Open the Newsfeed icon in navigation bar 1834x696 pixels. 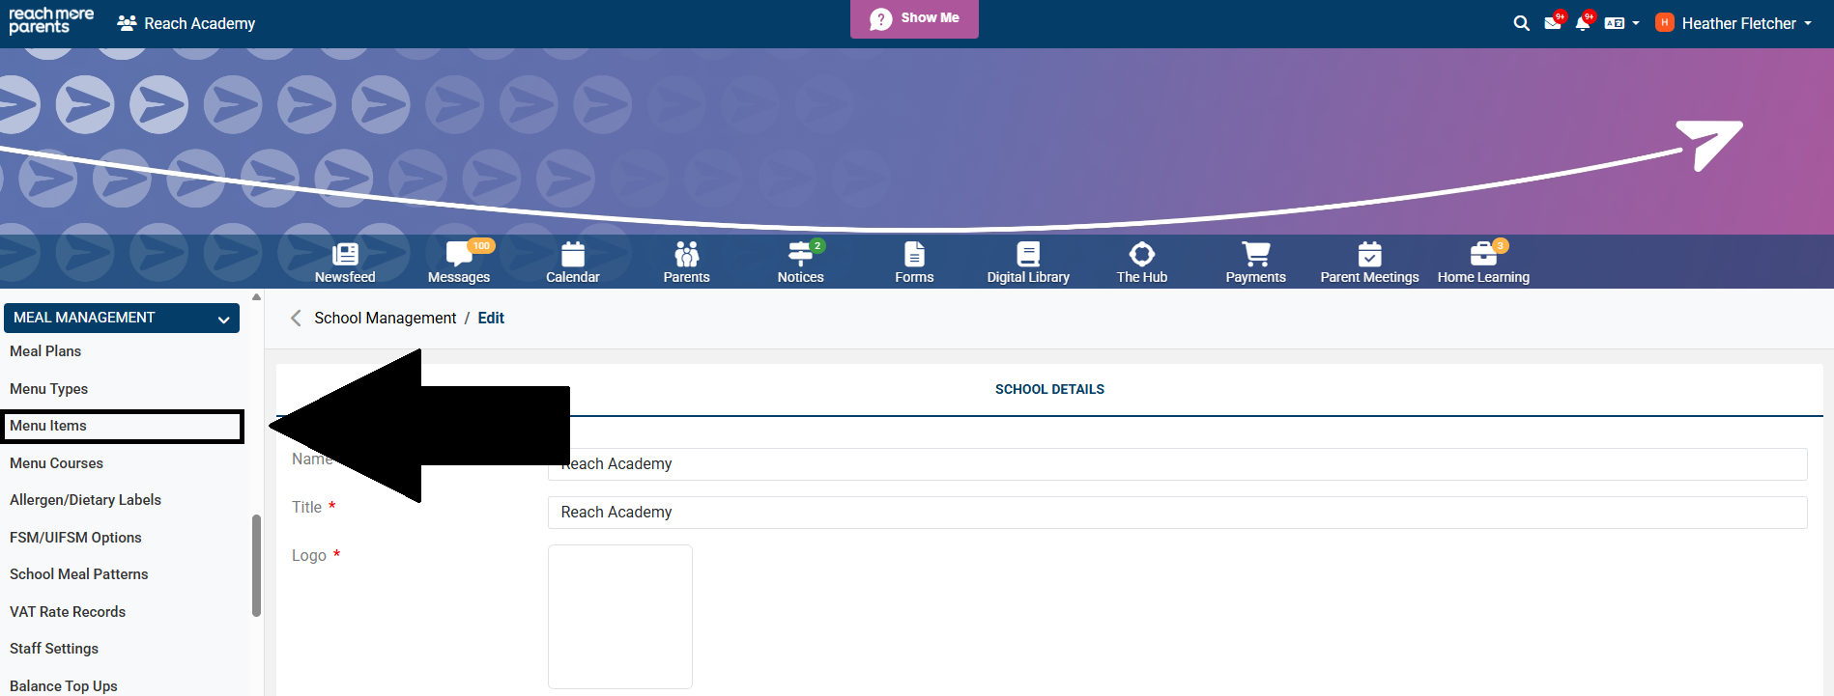tap(345, 255)
